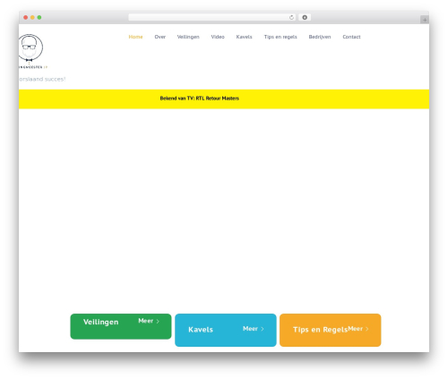Maximize window with green button
The width and height of the screenshot is (448, 379).
(39, 17)
